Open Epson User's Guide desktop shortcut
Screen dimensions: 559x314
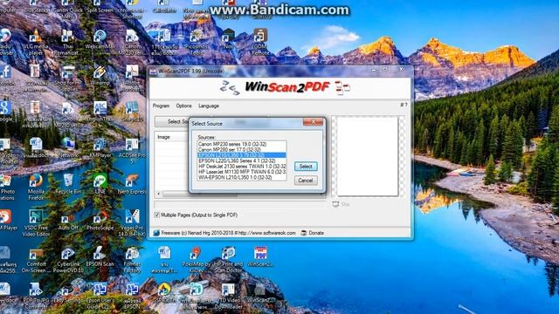coord(100,297)
